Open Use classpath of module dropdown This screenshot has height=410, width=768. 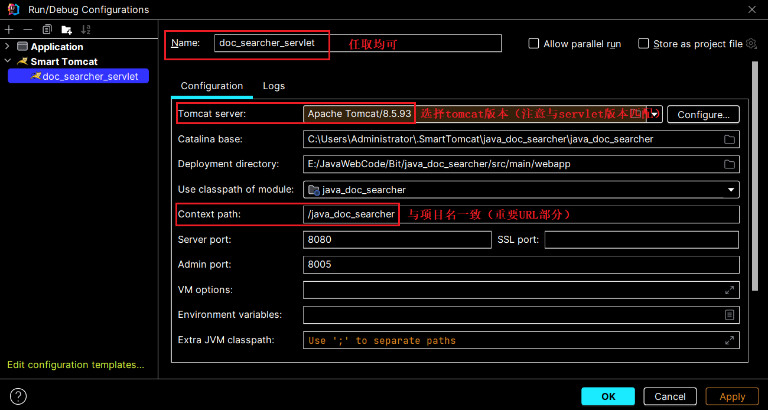point(731,190)
